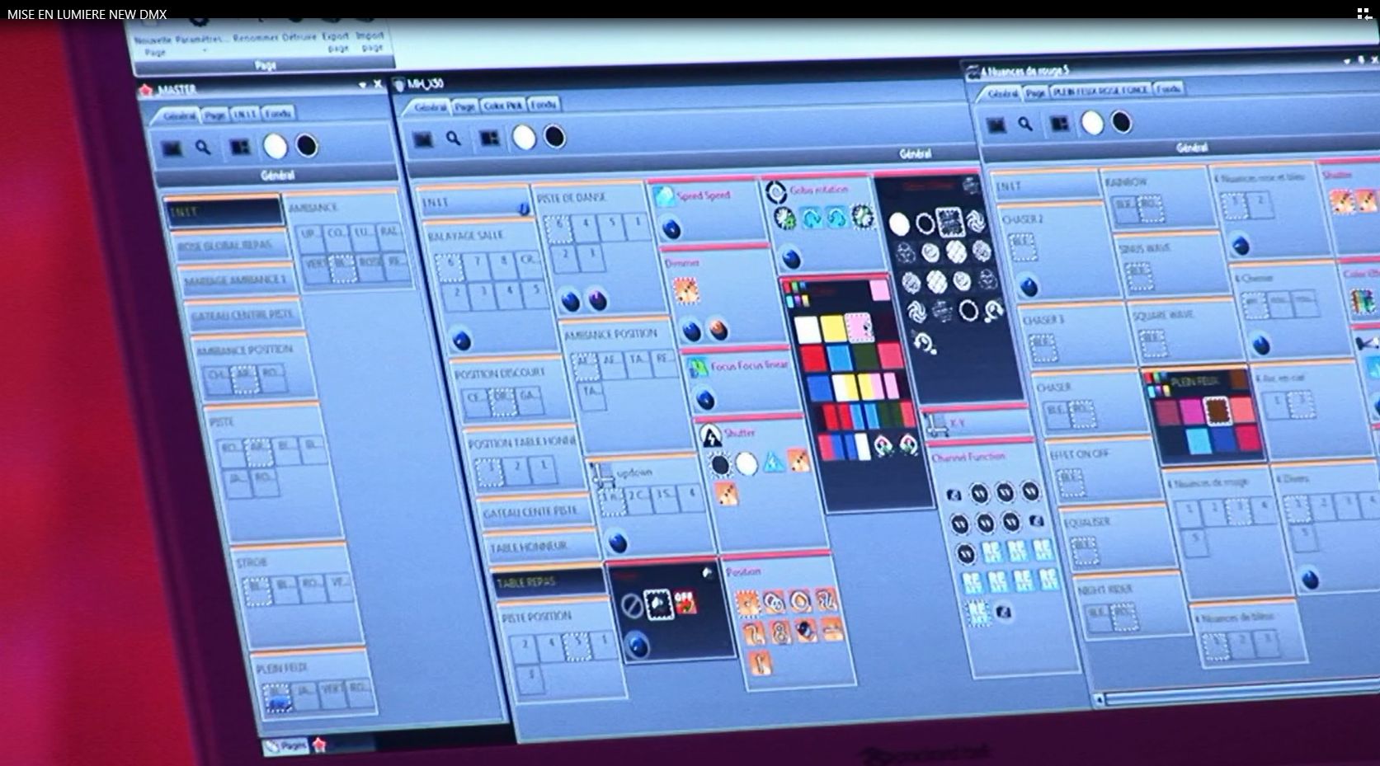Select the black closed shutter circle
Screen dimensions: 1380x766
point(720,466)
